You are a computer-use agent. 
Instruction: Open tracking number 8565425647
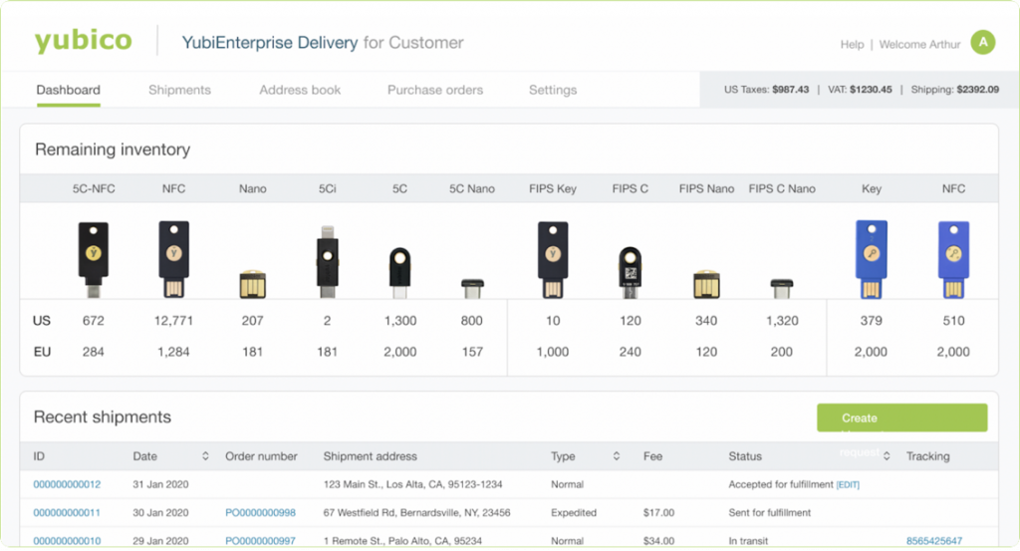(x=934, y=541)
